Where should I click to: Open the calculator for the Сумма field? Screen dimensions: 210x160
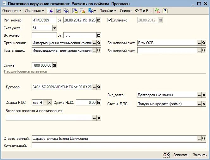click(x=54, y=65)
